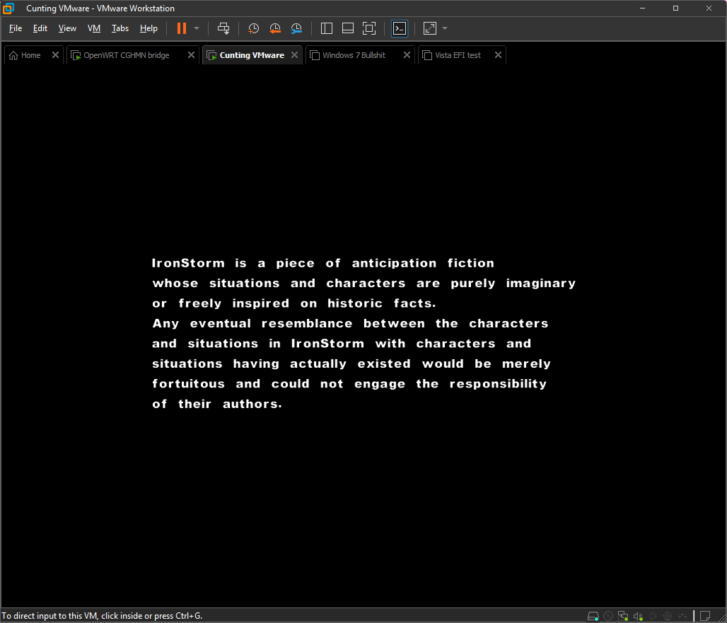The width and height of the screenshot is (727, 623).
Task: Click the network adapter status icon
Action: pyautogui.click(x=623, y=616)
